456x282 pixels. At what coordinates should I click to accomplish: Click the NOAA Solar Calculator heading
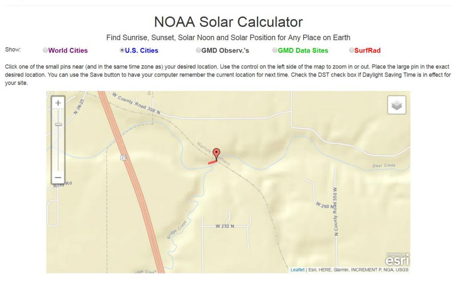point(228,21)
